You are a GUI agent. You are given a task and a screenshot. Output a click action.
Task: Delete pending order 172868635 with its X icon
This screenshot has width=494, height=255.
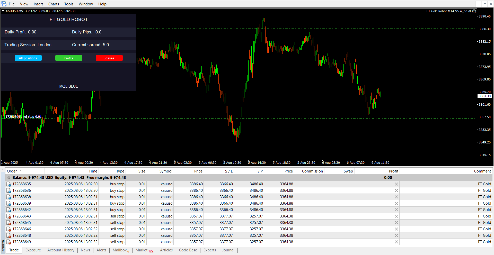tap(396, 184)
